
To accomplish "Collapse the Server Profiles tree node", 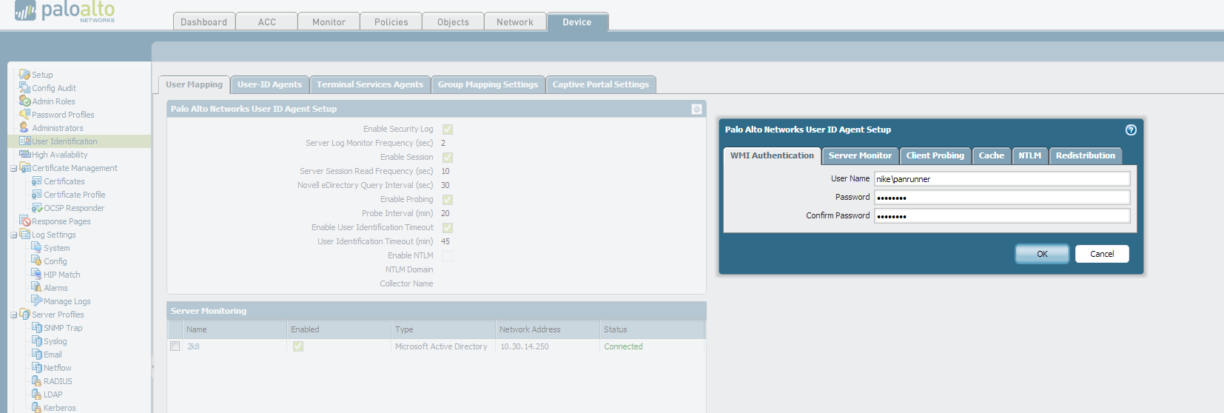I will [13, 315].
